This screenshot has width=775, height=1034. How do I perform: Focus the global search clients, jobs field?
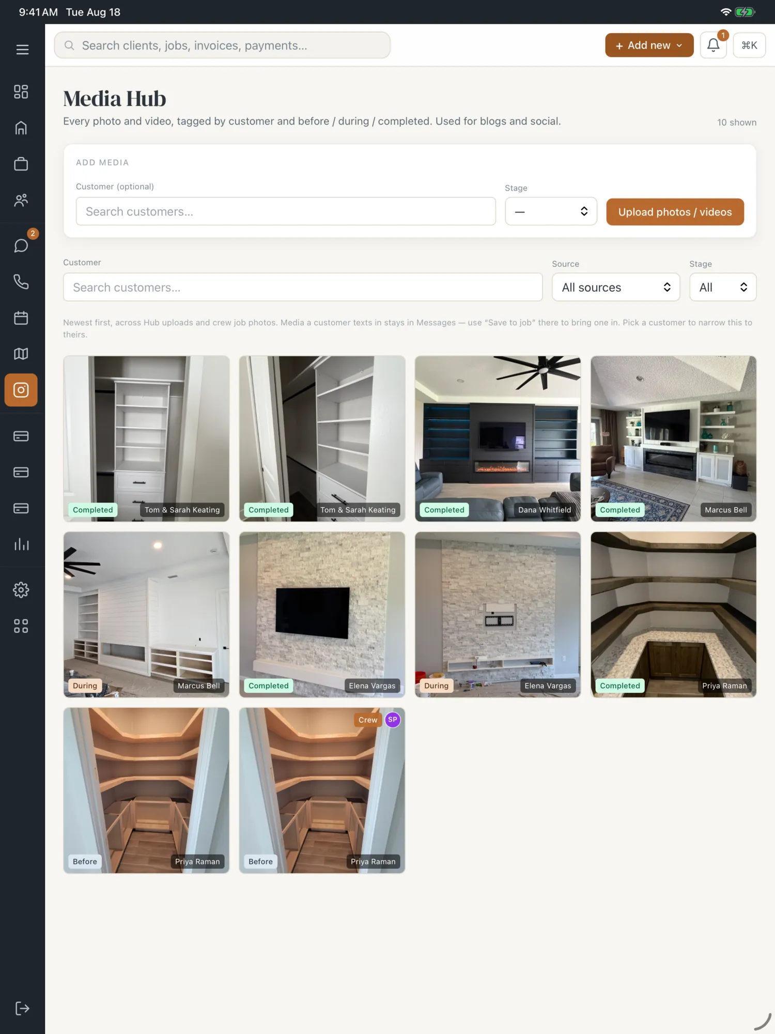click(222, 45)
